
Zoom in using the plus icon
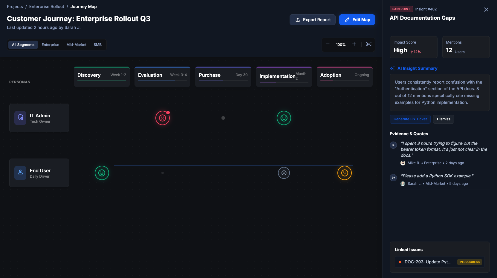click(354, 44)
